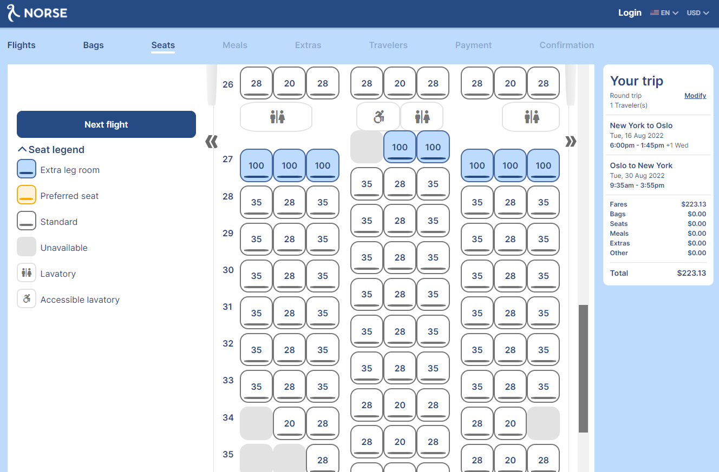Click the Modify trip link
Screen dimensions: 719x472
pyautogui.click(x=695, y=96)
